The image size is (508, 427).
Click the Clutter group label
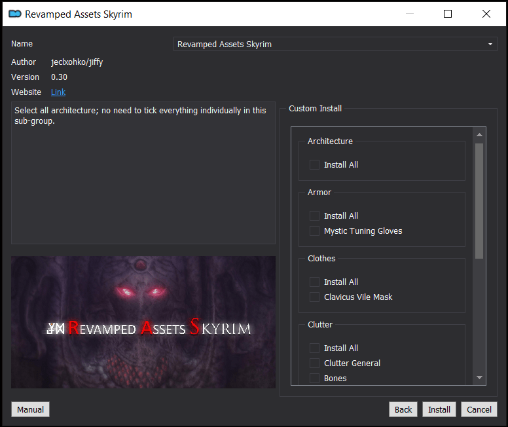[x=320, y=325]
